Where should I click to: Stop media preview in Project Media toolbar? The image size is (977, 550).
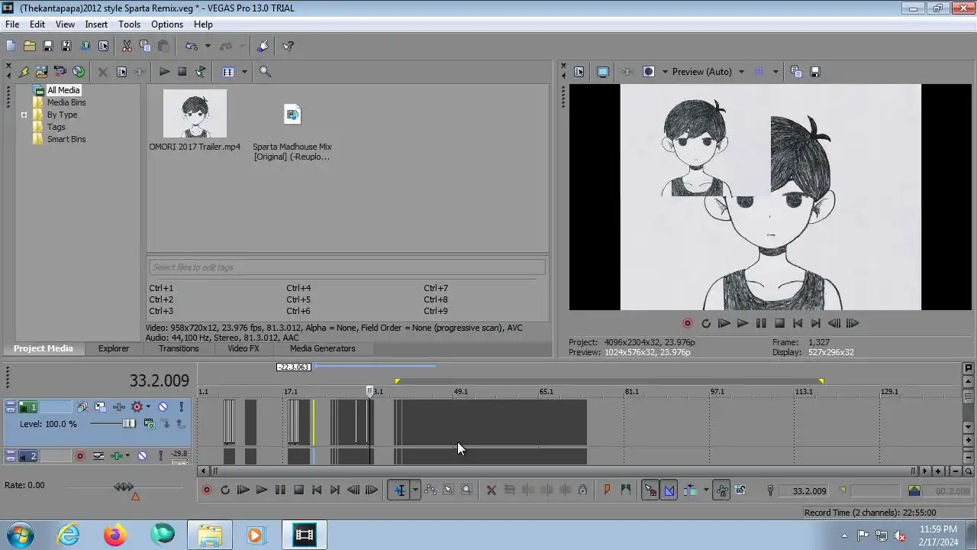pyautogui.click(x=182, y=72)
